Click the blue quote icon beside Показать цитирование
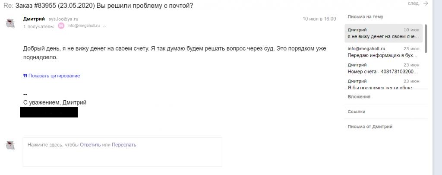 pos(25,76)
